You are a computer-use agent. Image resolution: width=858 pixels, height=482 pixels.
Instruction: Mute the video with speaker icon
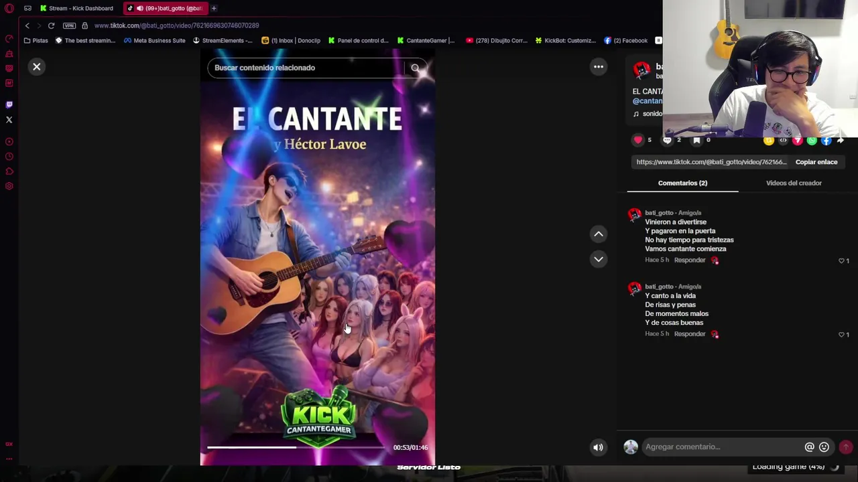point(598,447)
